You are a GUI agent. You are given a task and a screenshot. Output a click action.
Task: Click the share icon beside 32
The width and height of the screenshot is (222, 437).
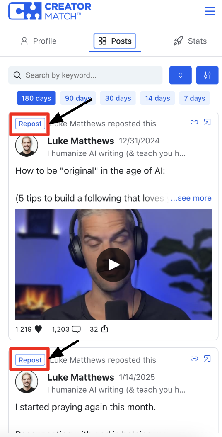pos(104,329)
